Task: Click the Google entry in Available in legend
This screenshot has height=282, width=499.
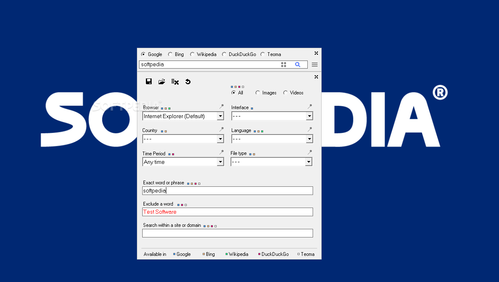Action: click(x=182, y=254)
